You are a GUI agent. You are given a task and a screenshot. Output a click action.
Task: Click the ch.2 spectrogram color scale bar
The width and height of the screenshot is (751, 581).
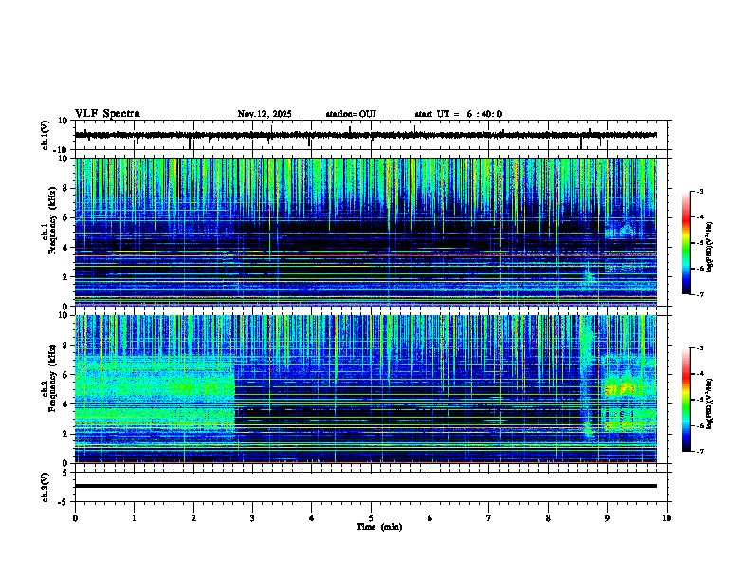(687, 400)
